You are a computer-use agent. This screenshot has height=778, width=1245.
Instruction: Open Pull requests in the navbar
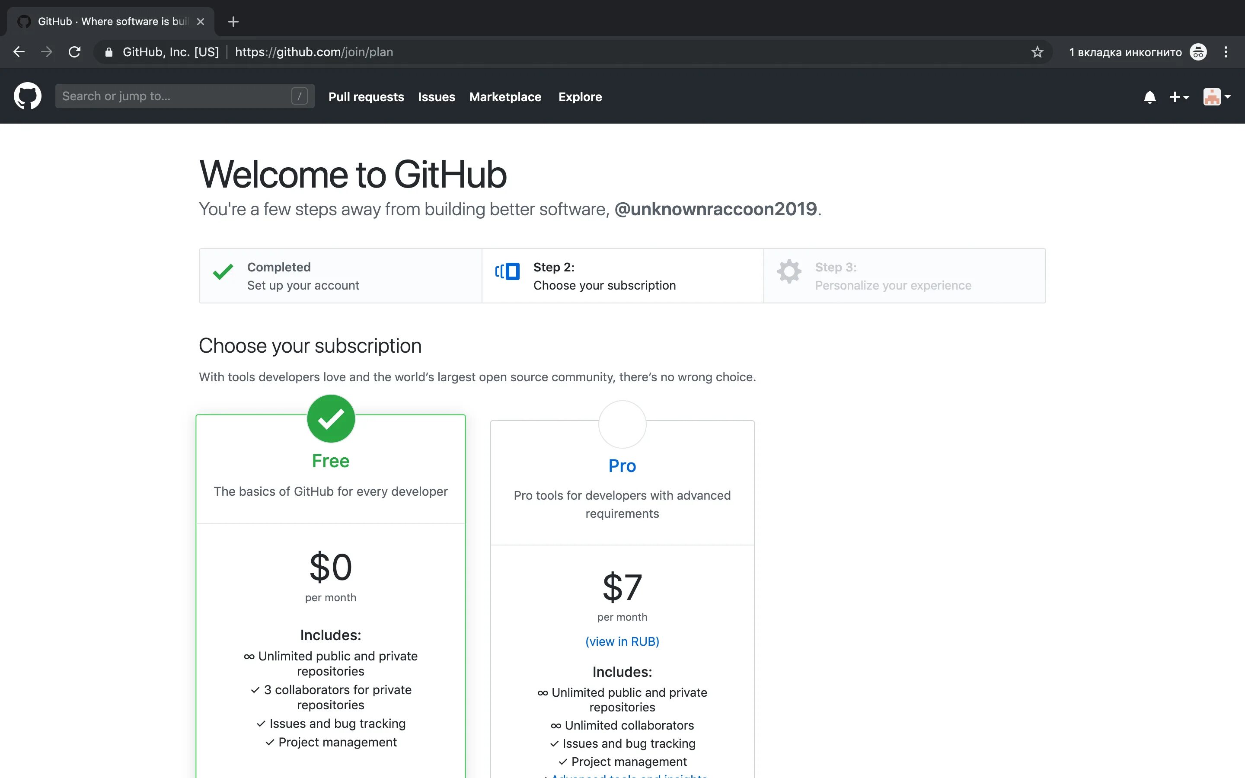(366, 97)
